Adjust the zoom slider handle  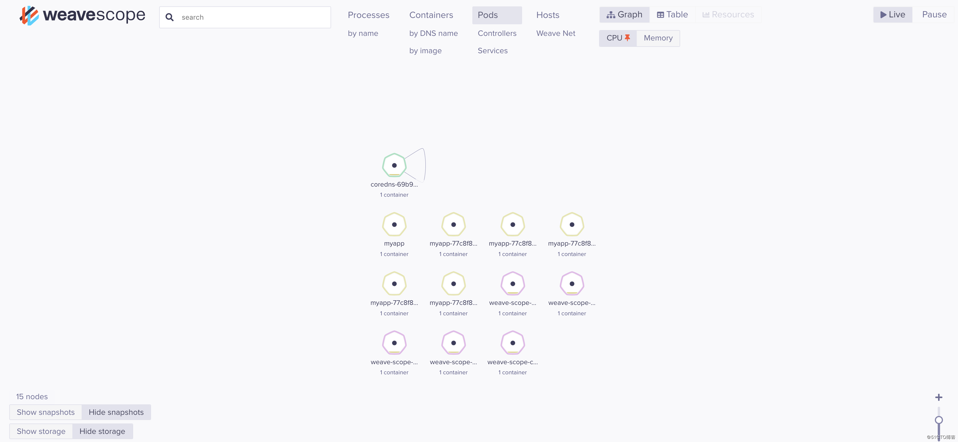[x=939, y=420]
